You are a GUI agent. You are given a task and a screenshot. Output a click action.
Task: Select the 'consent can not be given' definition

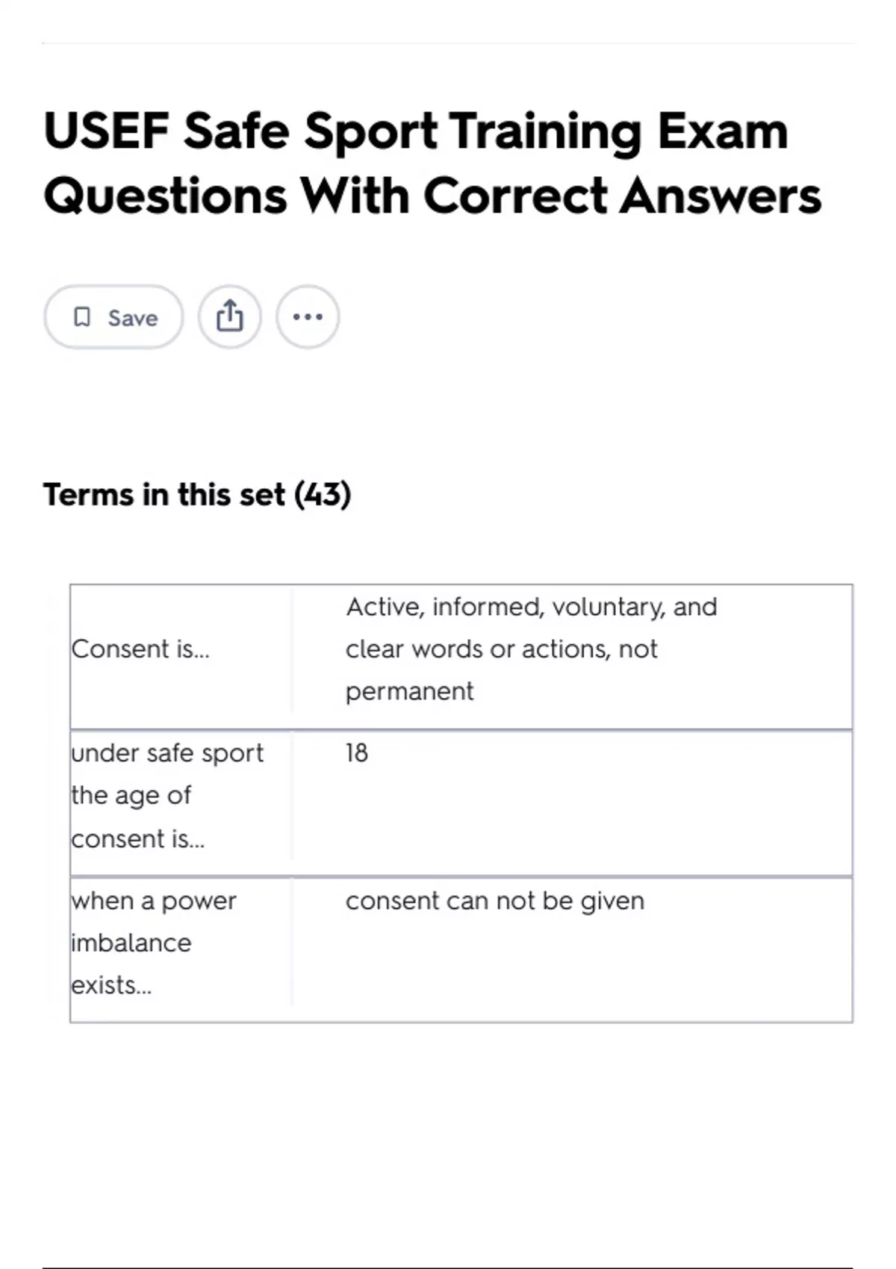(x=494, y=901)
